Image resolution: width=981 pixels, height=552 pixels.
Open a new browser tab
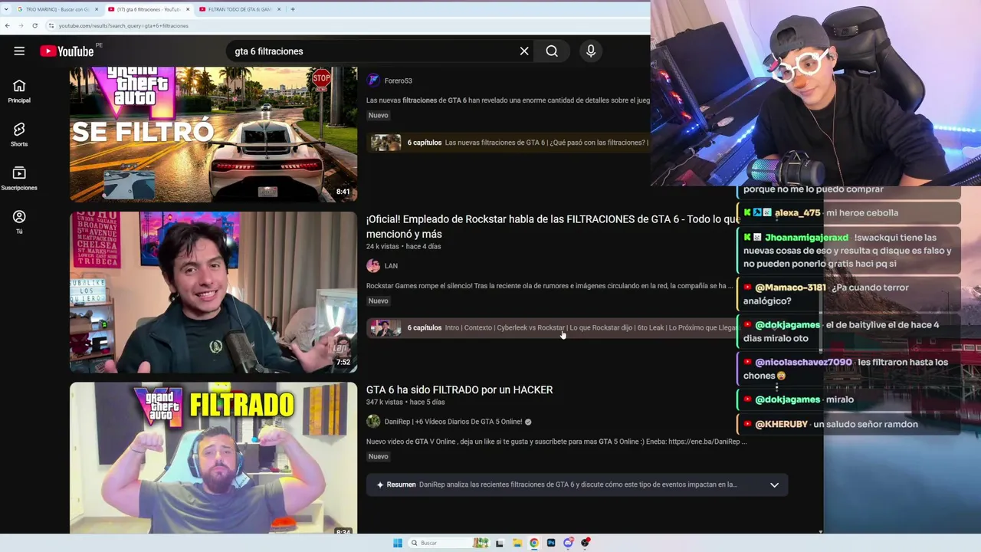(x=292, y=9)
